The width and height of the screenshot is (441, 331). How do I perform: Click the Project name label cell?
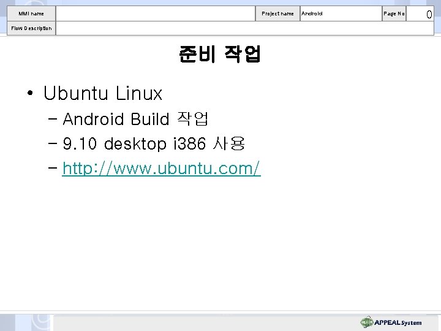(277, 13)
